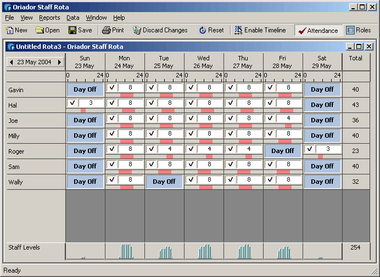The width and height of the screenshot is (380, 277).
Task: Click the Sun 23 May column header
Action: [x=85, y=62]
